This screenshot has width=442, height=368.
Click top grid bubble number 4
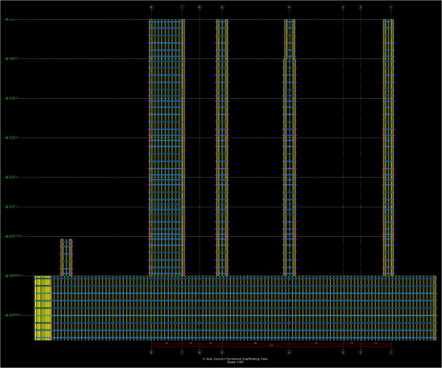coord(289,7)
